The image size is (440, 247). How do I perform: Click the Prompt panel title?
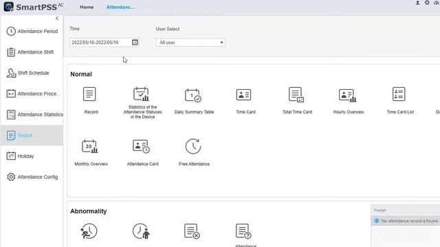(x=379, y=210)
